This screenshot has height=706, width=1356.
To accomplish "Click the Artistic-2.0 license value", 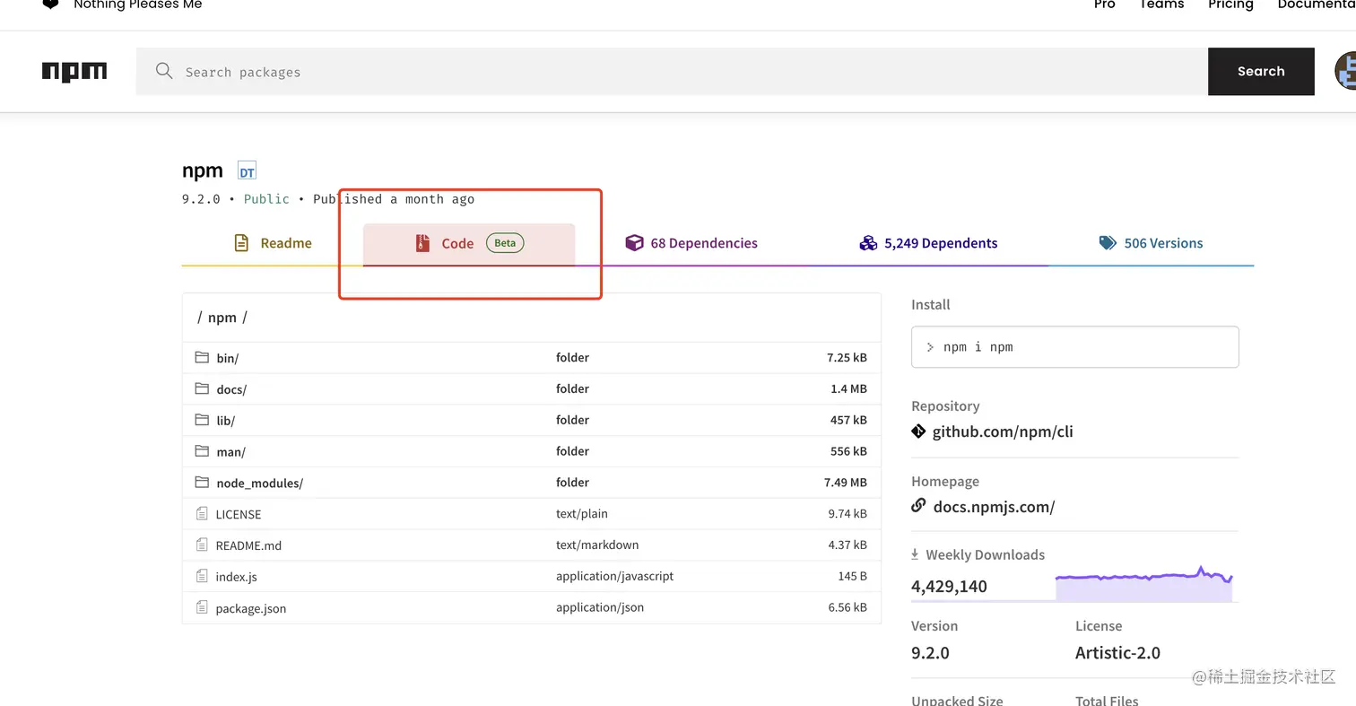I will point(1117,652).
